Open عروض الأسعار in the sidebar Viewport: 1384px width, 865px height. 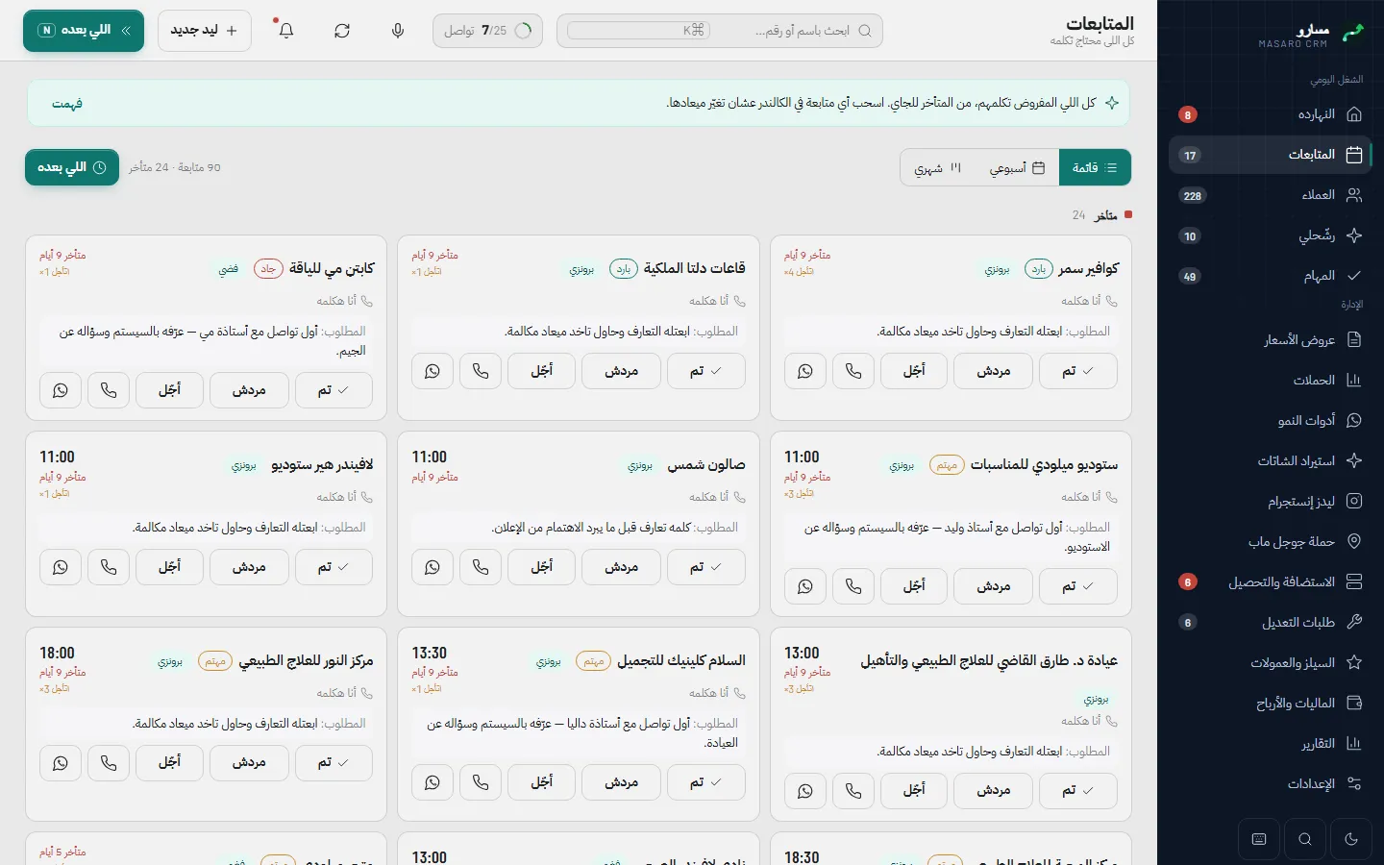click(1271, 339)
